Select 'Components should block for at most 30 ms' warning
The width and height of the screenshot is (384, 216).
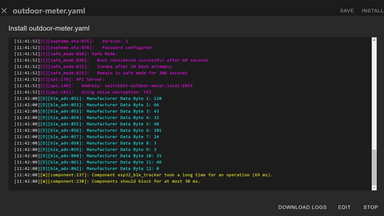[x=107, y=181]
